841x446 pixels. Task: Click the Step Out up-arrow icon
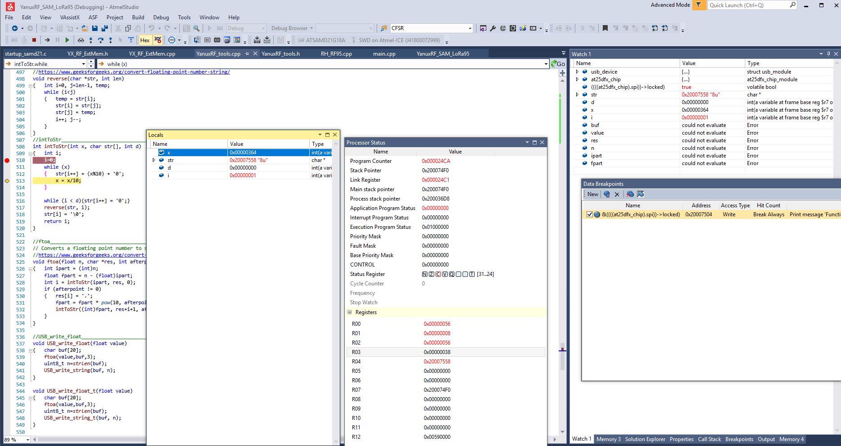[x=111, y=40]
